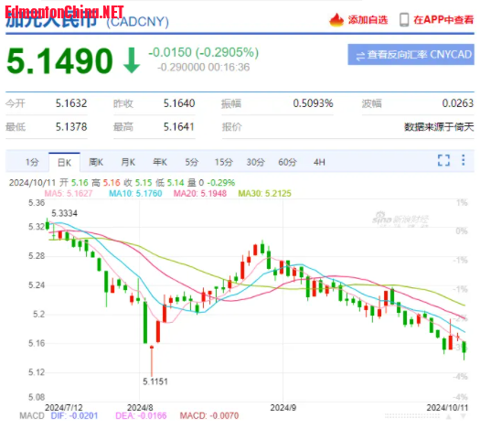Select the 年K tab
The height and width of the screenshot is (429, 480).
tap(160, 162)
